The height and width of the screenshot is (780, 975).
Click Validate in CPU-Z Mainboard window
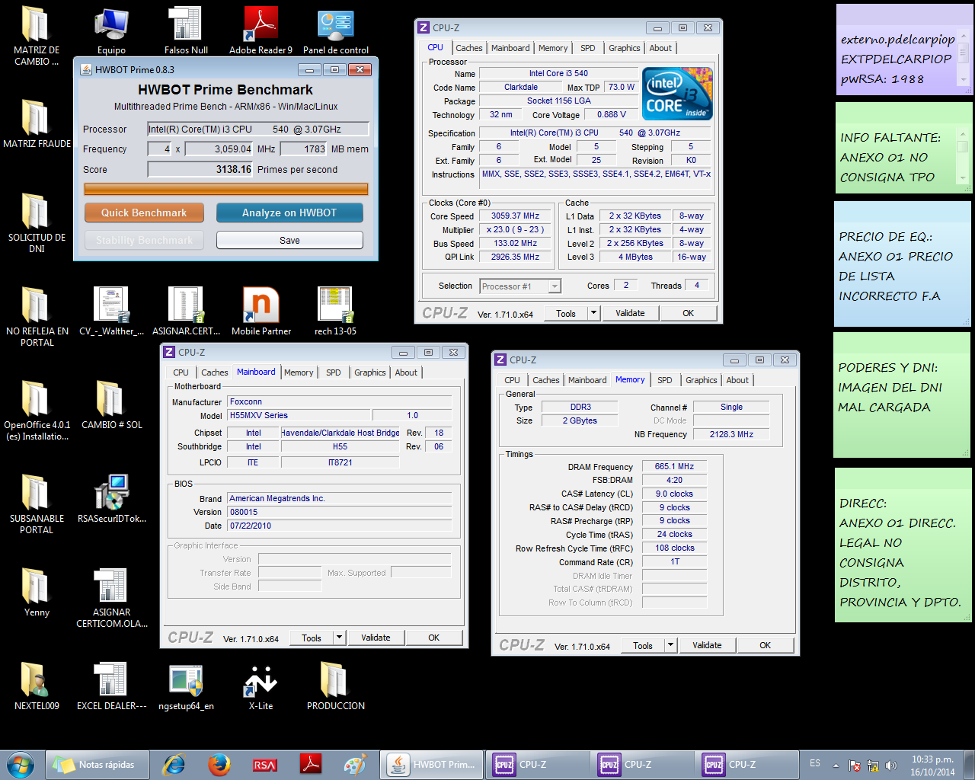376,638
